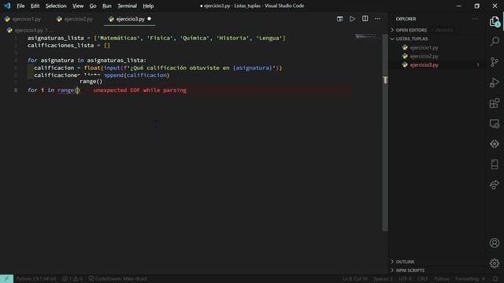
Task: Open the Explorer activity bar icon
Action: pyautogui.click(x=495, y=21)
